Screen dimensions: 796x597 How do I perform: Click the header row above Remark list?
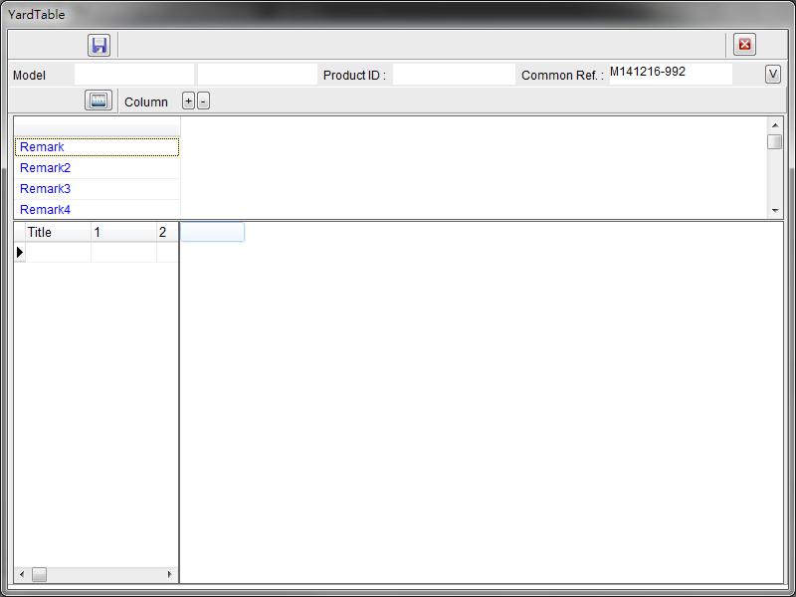coord(97,126)
